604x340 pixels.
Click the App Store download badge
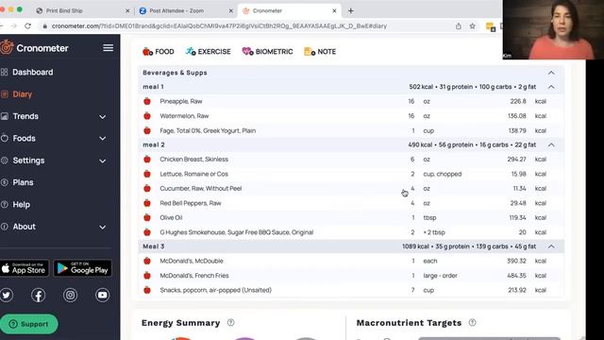[25, 268]
